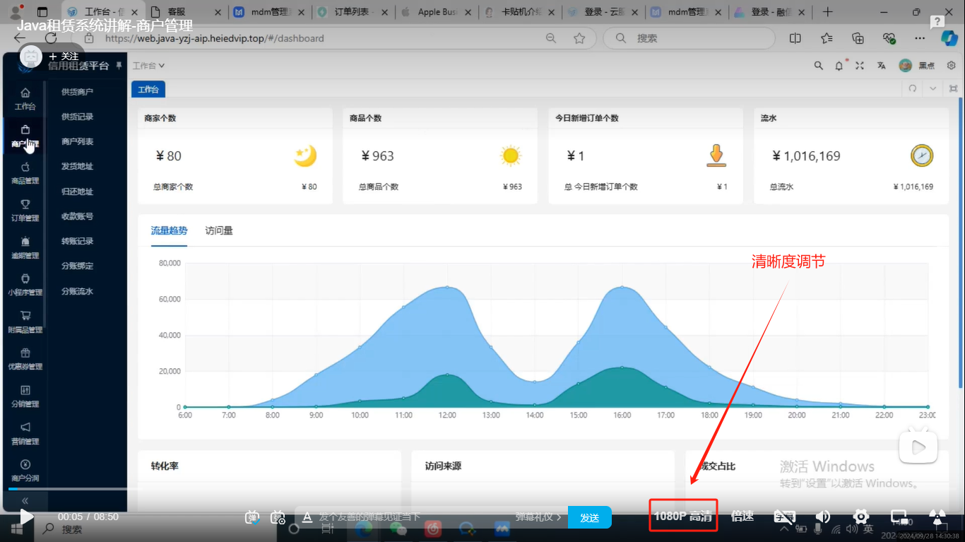Select 分账绑定 submenu item
This screenshot has height=542, width=965.
pyautogui.click(x=77, y=266)
